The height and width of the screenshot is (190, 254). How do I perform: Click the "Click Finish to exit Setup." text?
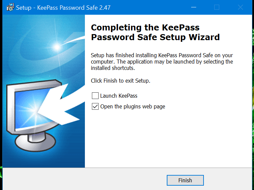coord(121,81)
